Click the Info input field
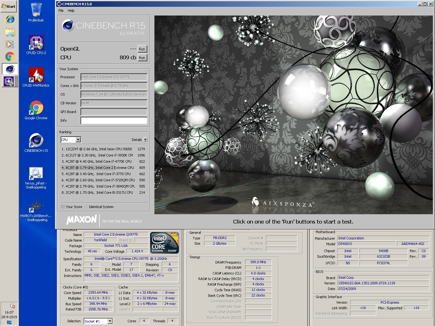 click(x=114, y=120)
